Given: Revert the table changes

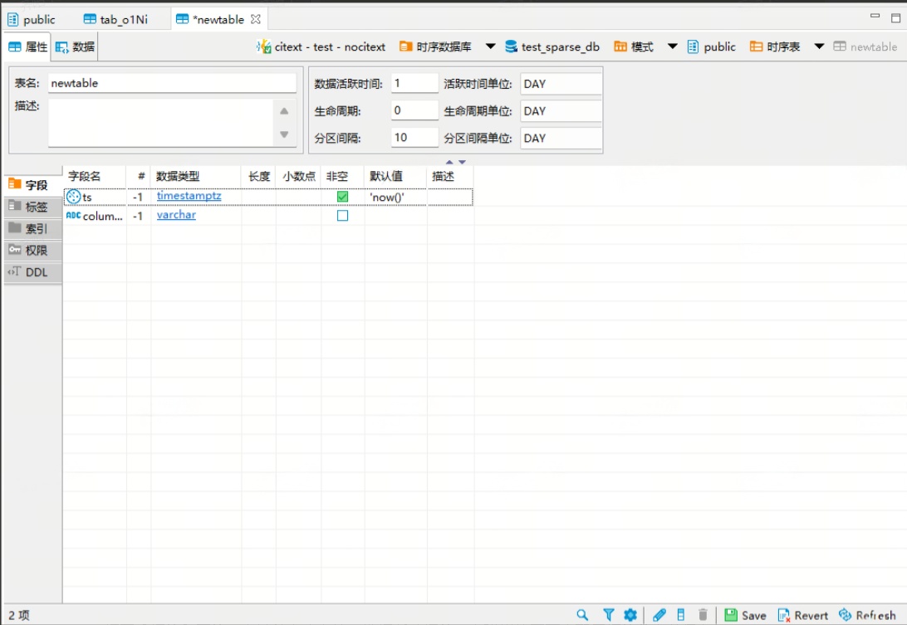Looking at the screenshot, I should click(x=803, y=615).
